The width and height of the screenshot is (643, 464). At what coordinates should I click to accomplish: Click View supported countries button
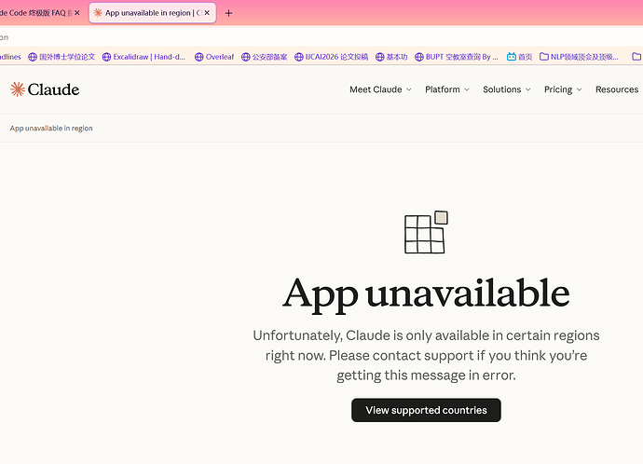pos(426,410)
